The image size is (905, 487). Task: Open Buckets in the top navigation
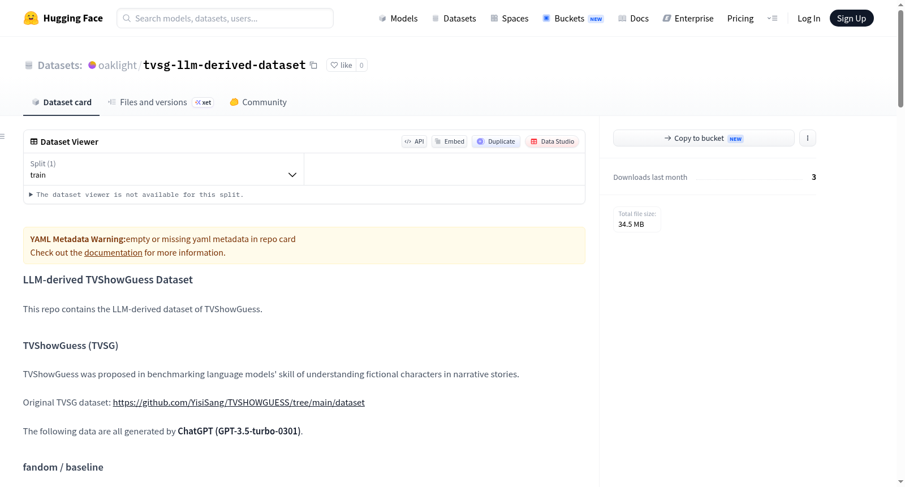click(573, 18)
